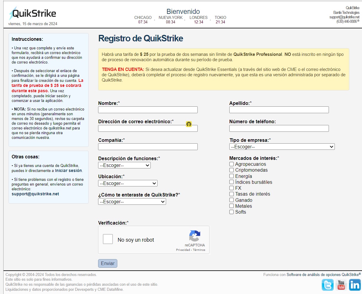
Task: Click the CHICAGO 07:34 clock text
Action: click(143, 20)
